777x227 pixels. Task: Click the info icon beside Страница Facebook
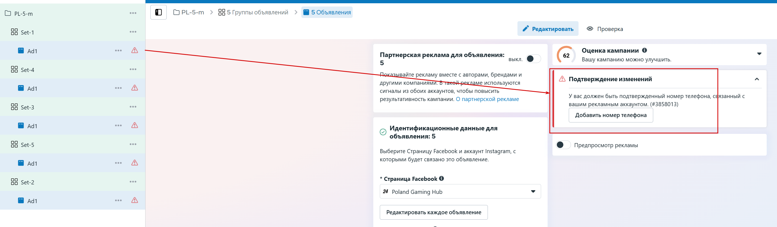point(441,178)
